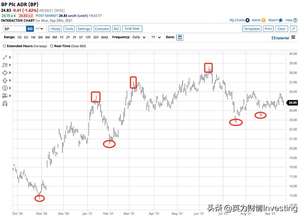Open the chart type dropdown arrow
Screen dimensions: 304x218
point(42,29)
